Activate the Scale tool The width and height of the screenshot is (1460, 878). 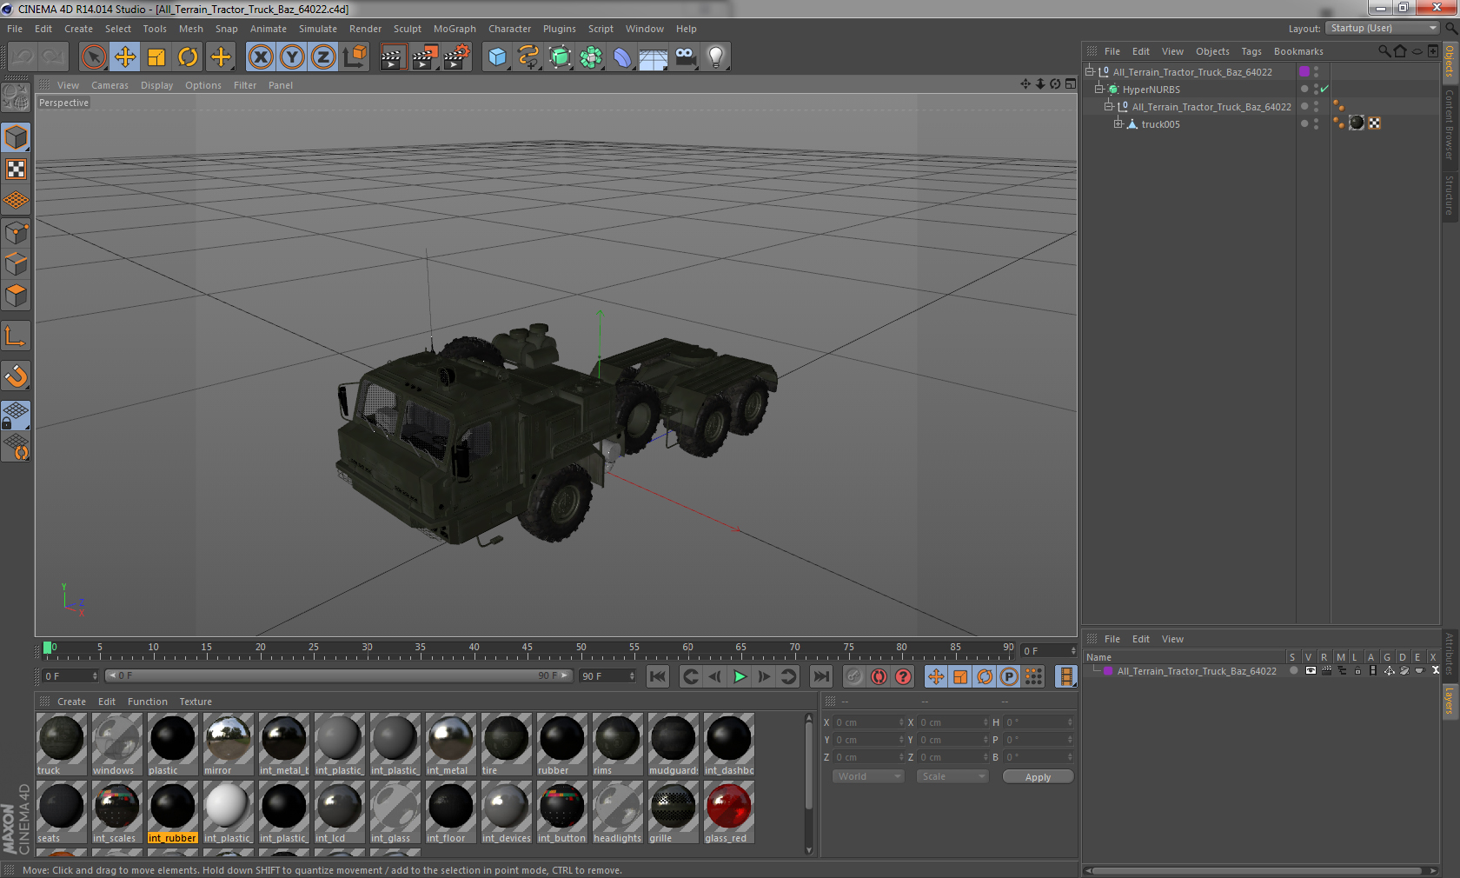click(156, 57)
